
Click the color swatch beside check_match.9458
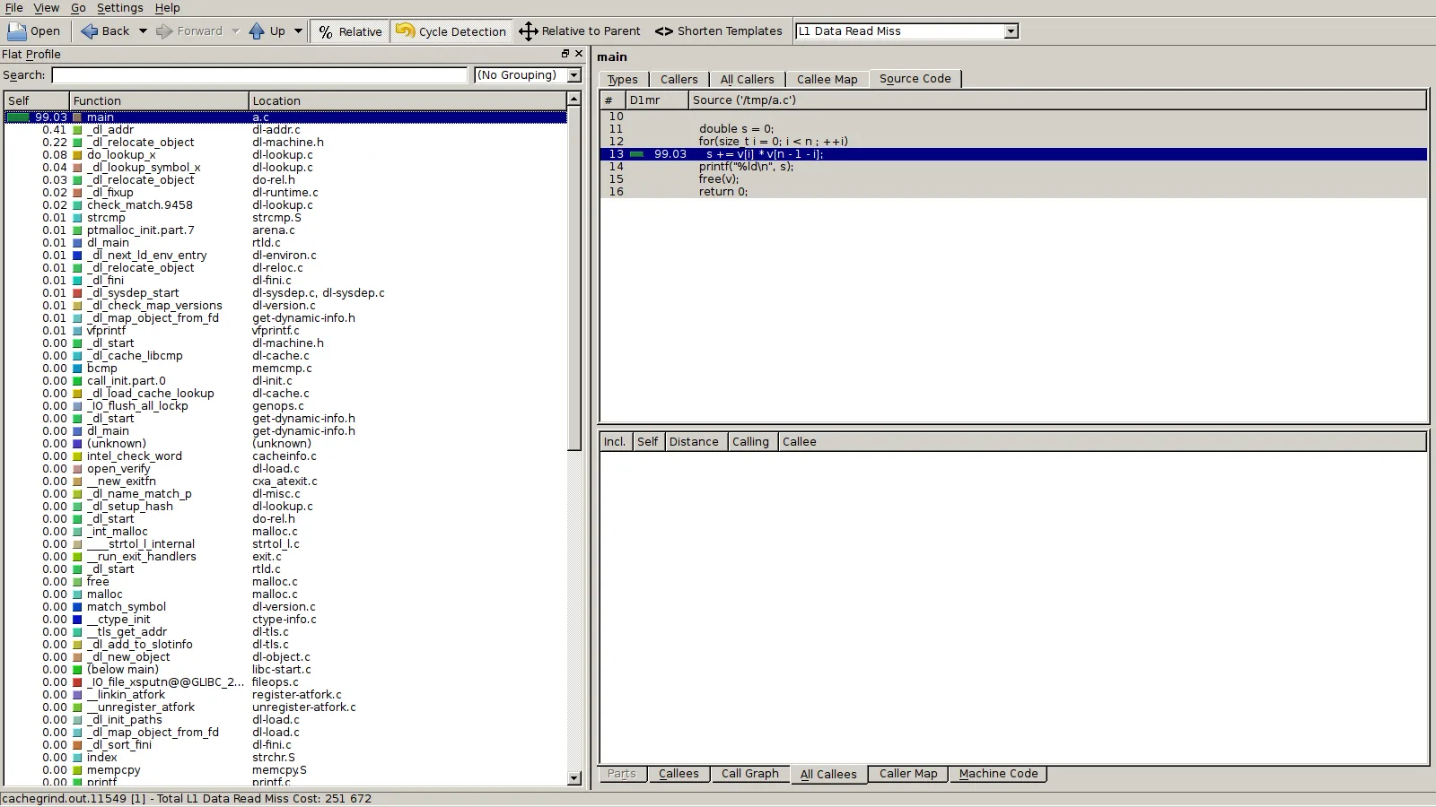77,205
